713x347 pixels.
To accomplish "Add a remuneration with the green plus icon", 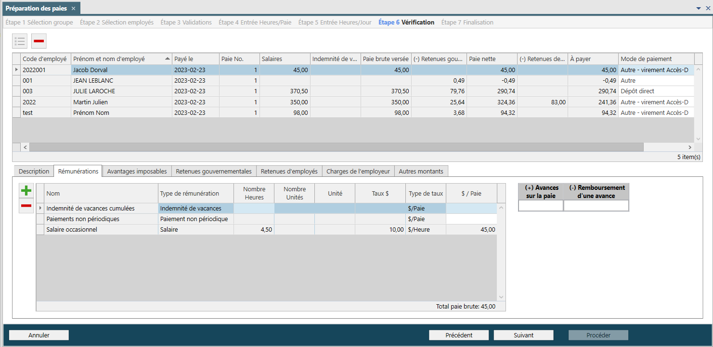I will click(26, 190).
